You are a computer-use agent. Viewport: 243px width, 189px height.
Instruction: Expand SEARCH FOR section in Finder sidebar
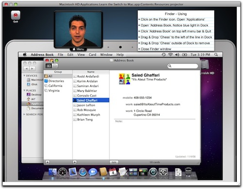[x=24, y=114]
